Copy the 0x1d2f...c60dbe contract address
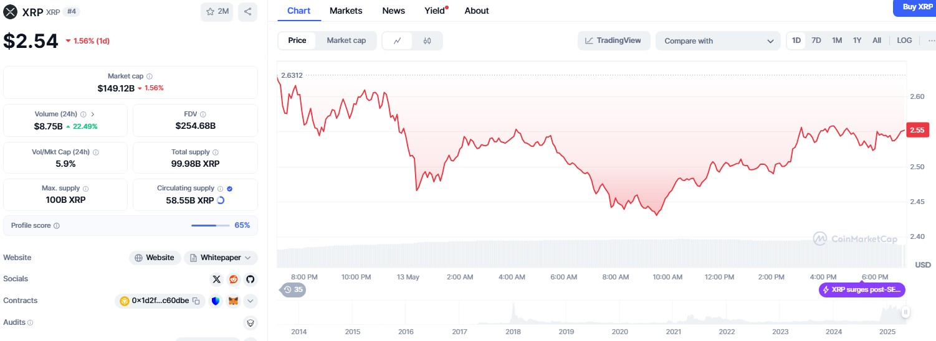The height and width of the screenshot is (341, 936). pyautogui.click(x=196, y=301)
